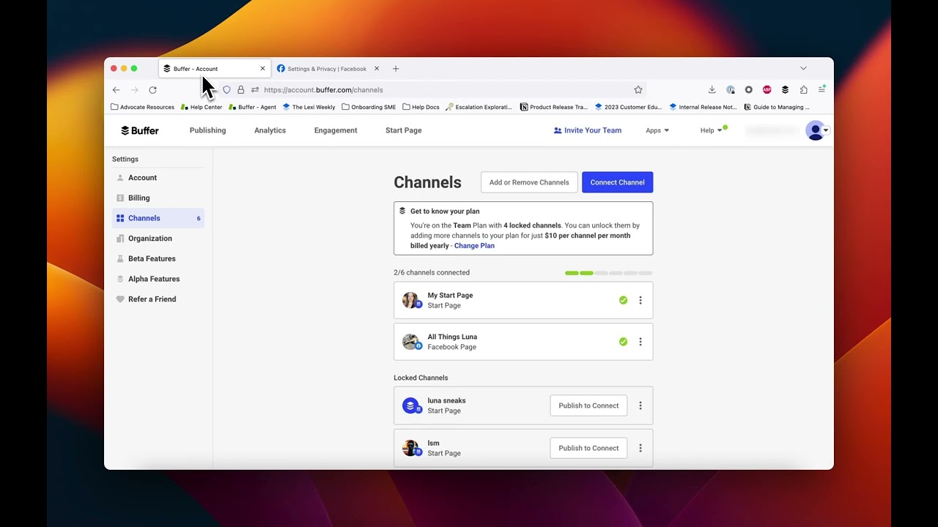The height and width of the screenshot is (527, 938).
Task: Select Account in the Settings sidebar
Action: [158, 178]
